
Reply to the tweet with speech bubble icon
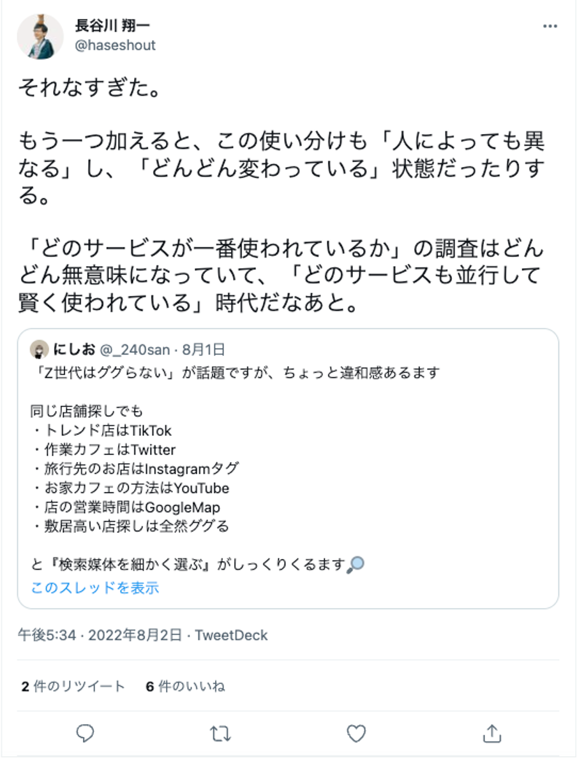click(x=85, y=733)
